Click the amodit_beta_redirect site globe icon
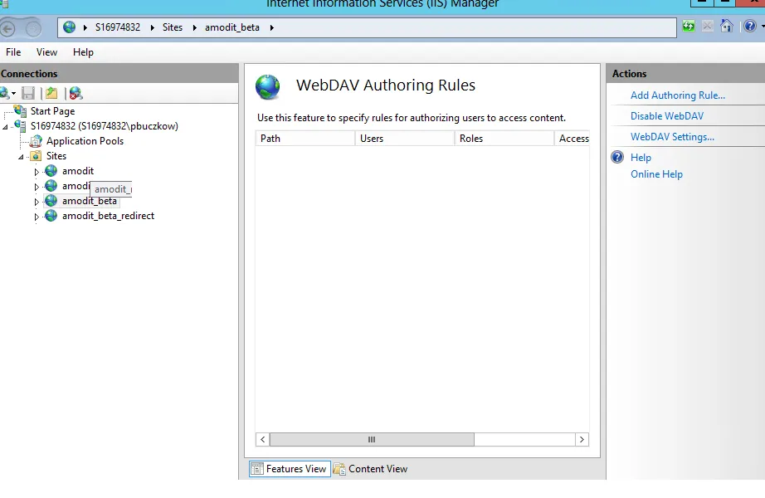Viewport: 765px width, 498px height. (x=51, y=216)
